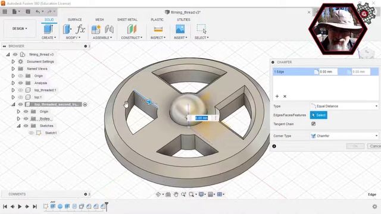381x214 pixels.
Task: Activate the selected component radio button
Action: tap(85, 105)
